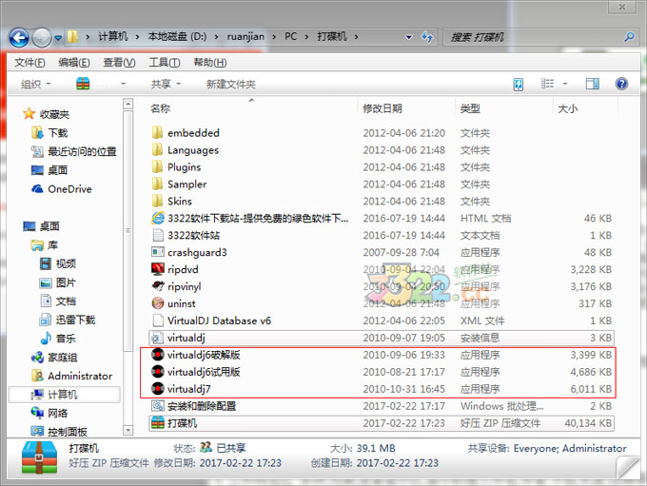Image resolution: width=647 pixels, height=486 pixels.
Task: Click the ruanjian breadcrumb in address bar
Action: point(245,37)
